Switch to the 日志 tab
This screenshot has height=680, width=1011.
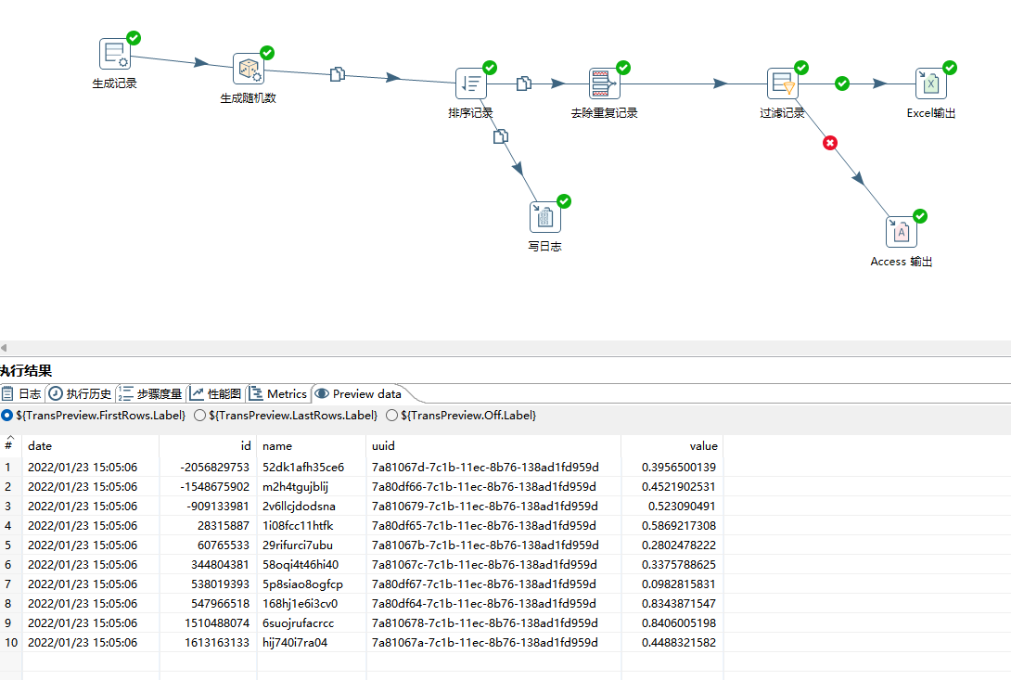click(x=22, y=393)
